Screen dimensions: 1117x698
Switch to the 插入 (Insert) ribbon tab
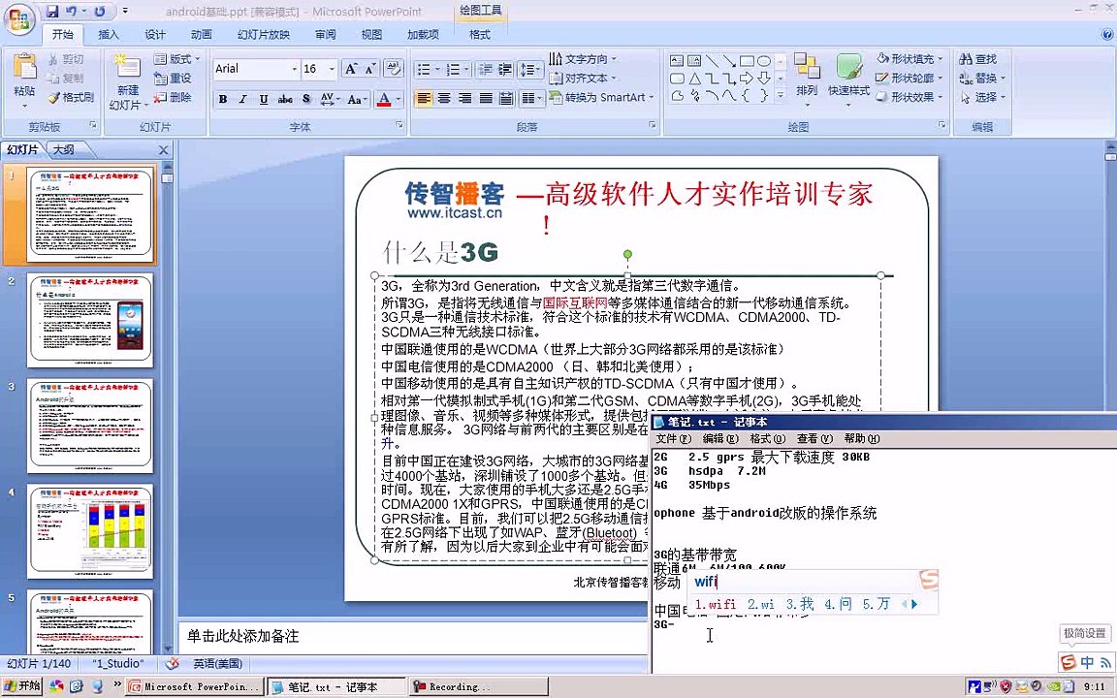pyautogui.click(x=109, y=34)
